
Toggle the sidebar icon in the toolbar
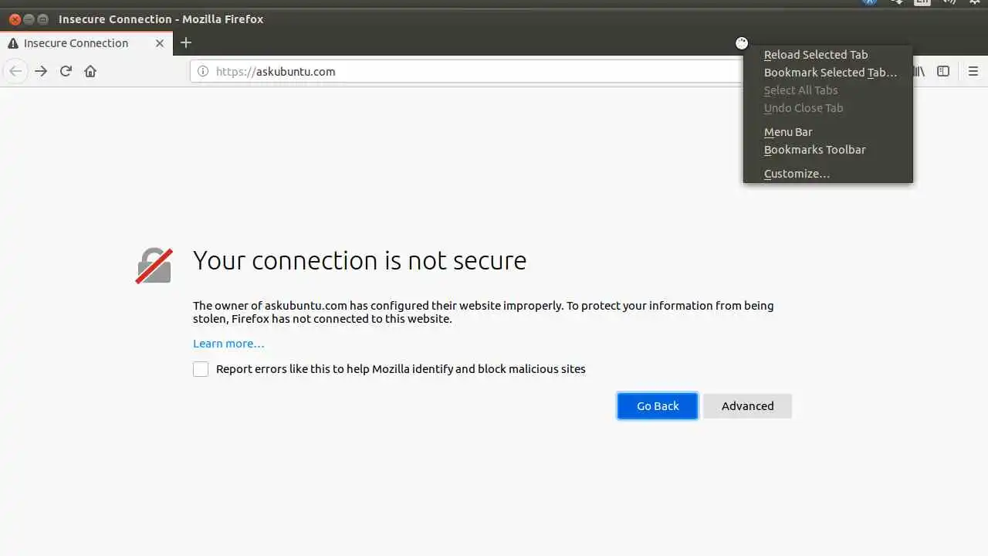coord(943,71)
